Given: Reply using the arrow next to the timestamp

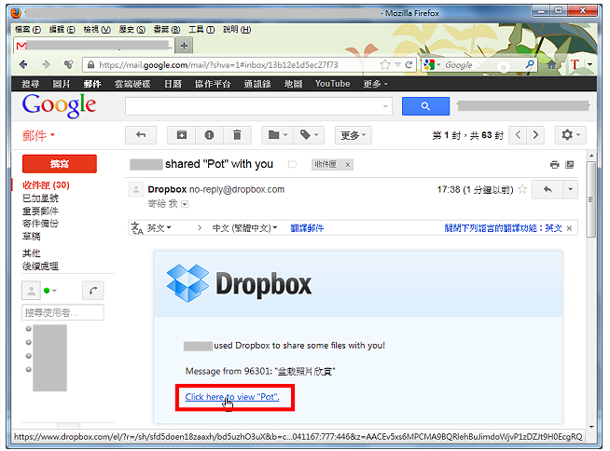Looking at the screenshot, I should click(x=548, y=190).
